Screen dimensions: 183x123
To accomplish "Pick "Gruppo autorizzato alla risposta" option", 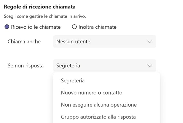I will pos(98,117).
